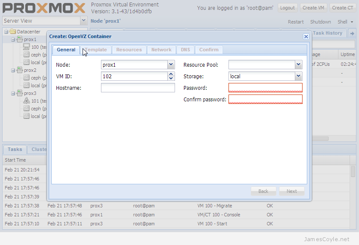This screenshot has width=359, height=245.
Task: Click the Uptime column header
Action: [x=347, y=54]
